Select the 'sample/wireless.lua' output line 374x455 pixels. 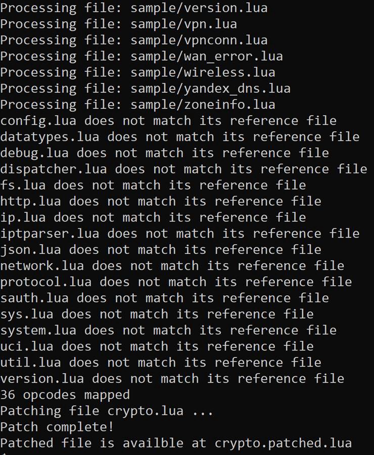pos(137,72)
